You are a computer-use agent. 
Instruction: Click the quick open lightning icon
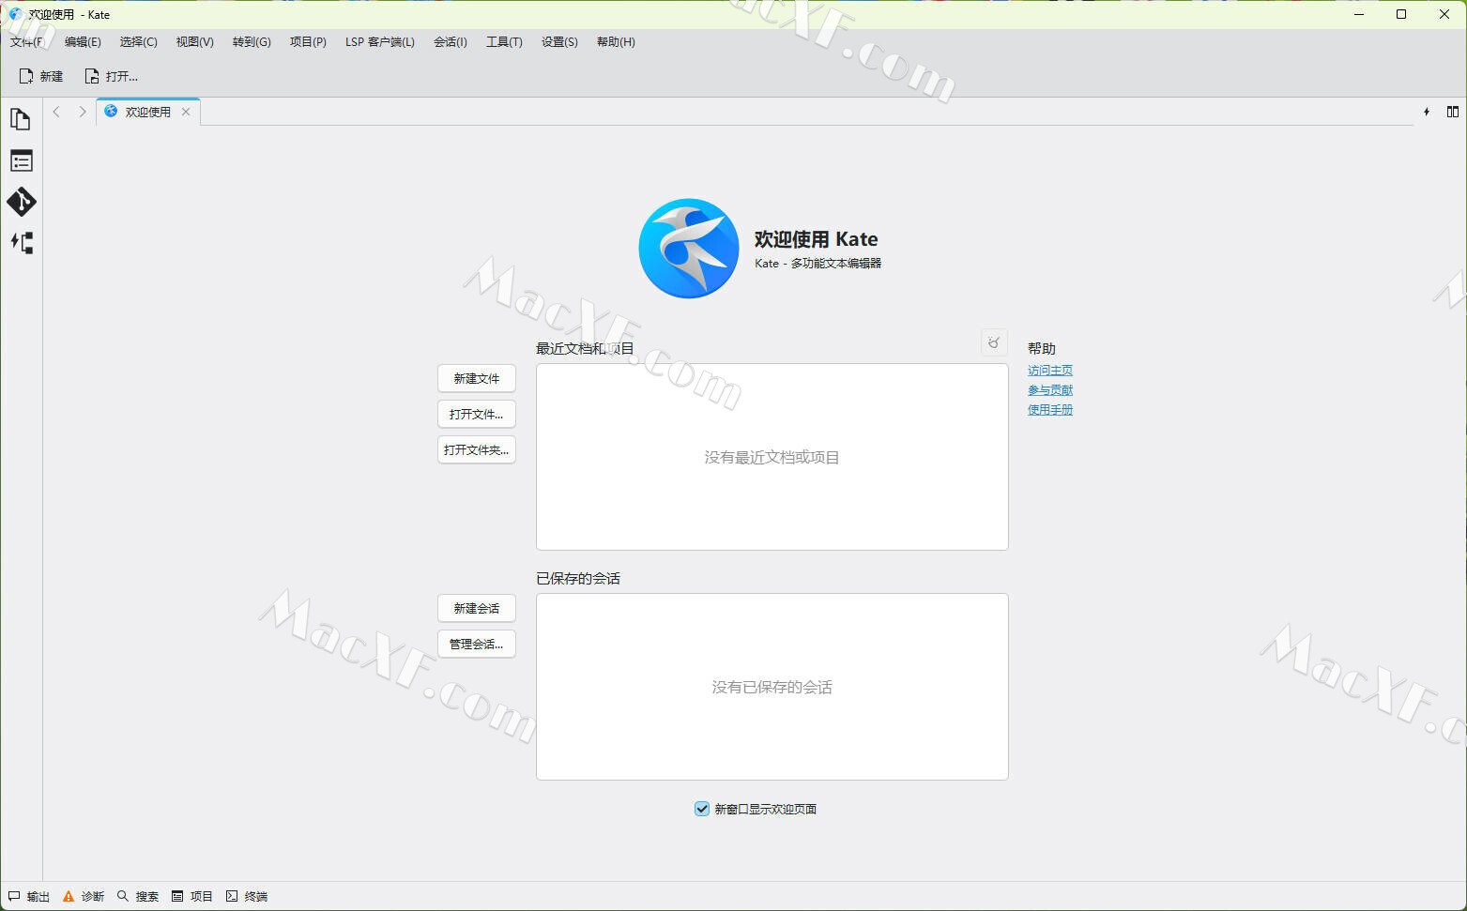[1427, 112]
